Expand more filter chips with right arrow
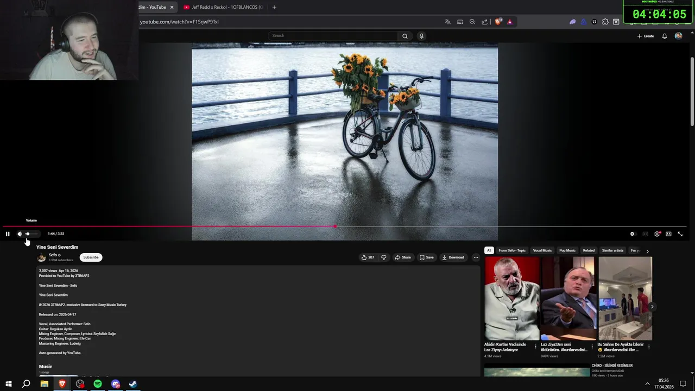 click(647, 251)
